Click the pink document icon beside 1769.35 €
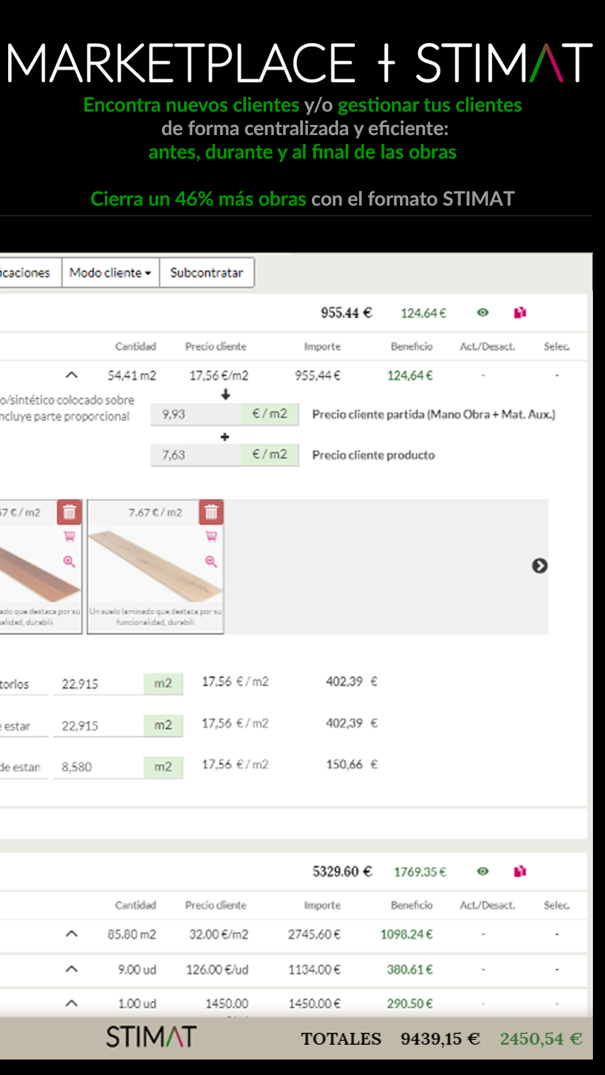Viewport: 605px width, 1075px height. [x=520, y=871]
